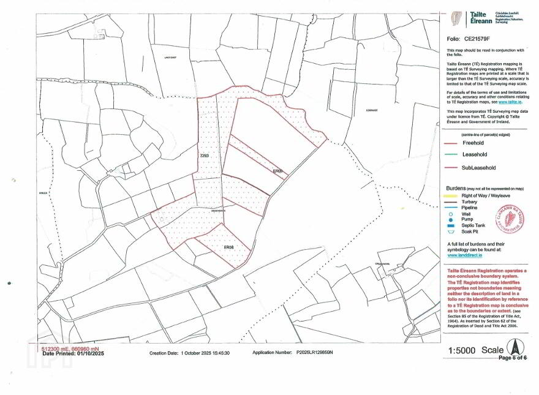Click the Pipeline legend label
The height and width of the screenshot is (395, 539).
tap(469, 208)
